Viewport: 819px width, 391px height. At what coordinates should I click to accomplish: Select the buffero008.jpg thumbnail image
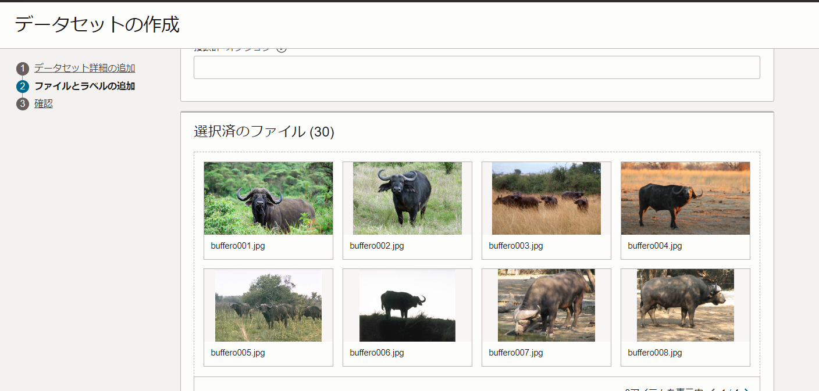tap(685, 305)
